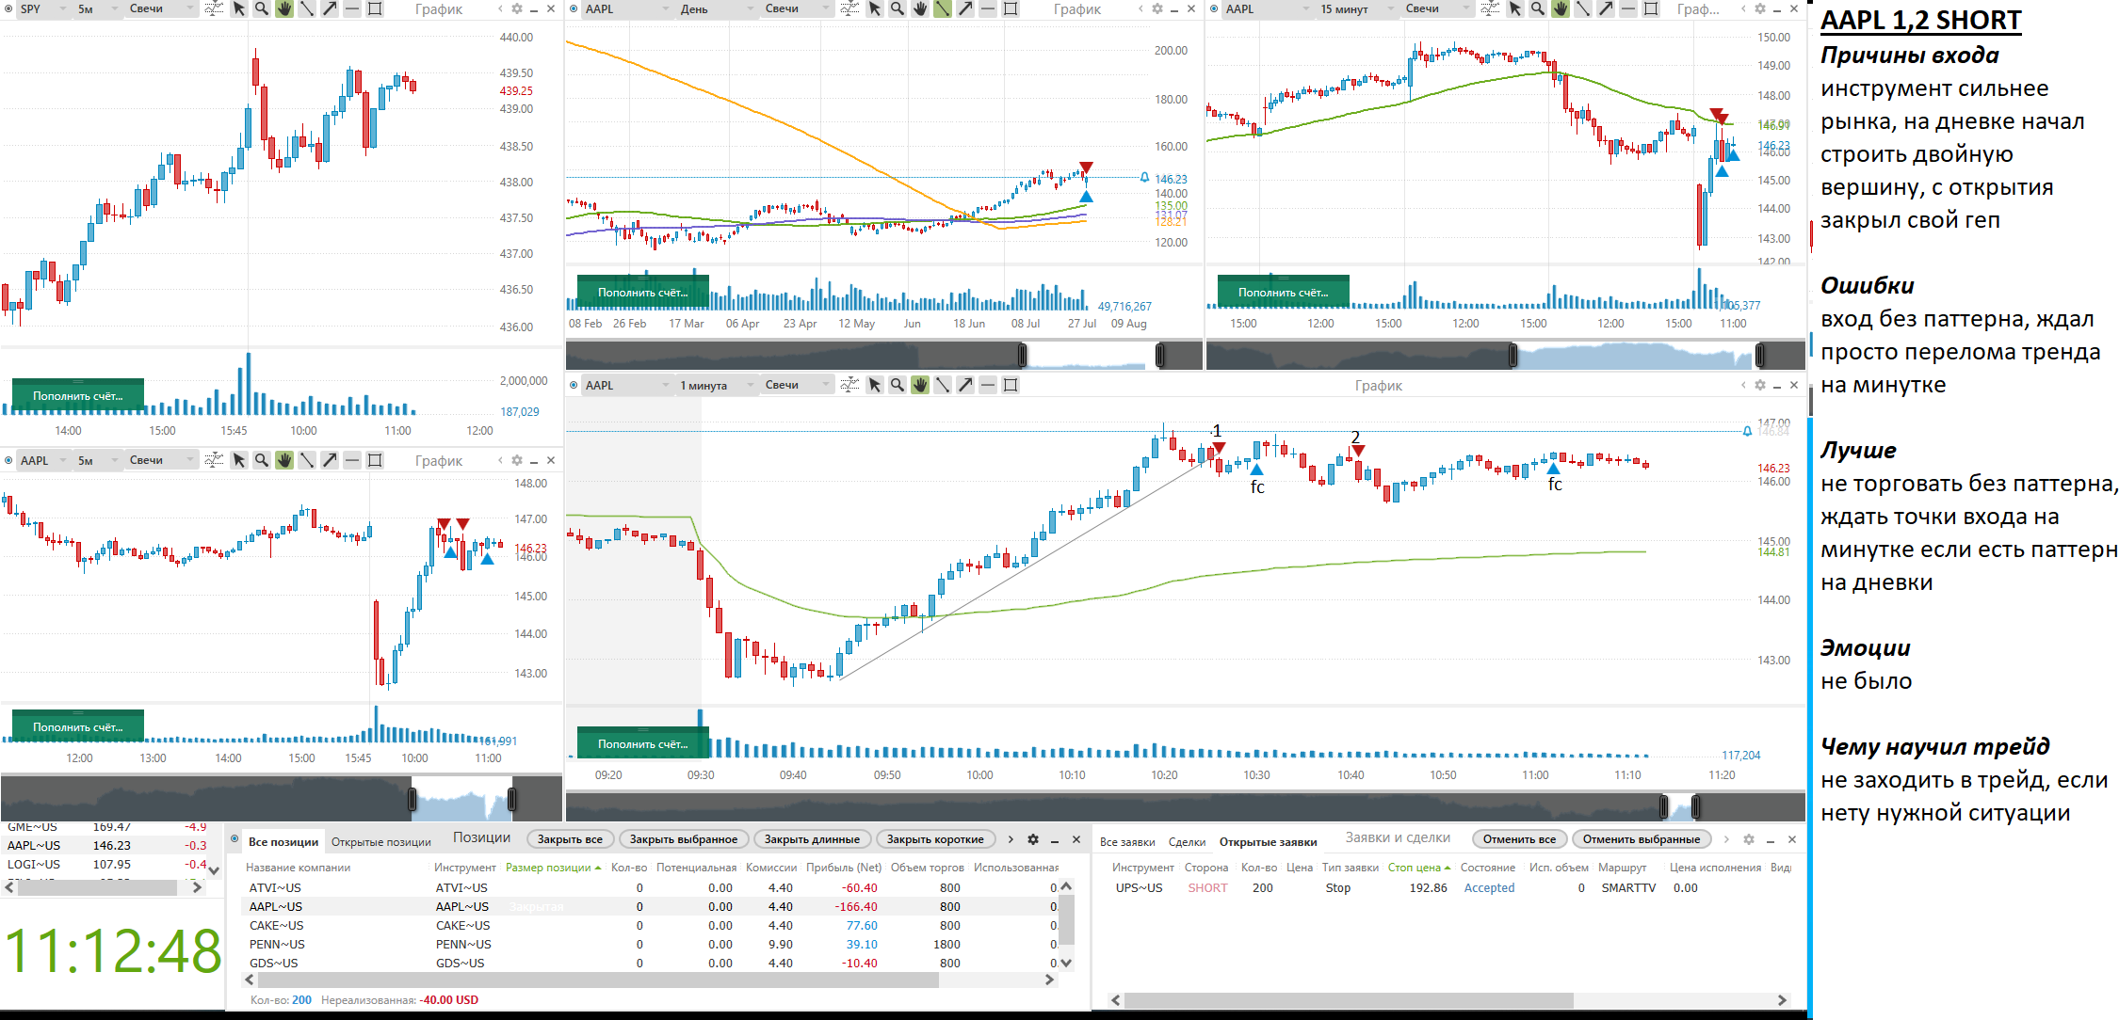Image resolution: width=2119 pixels, height=1020 pixels.
Task: Open Свечи chart type dropdown in SPY chart
Action: [162, 8]
